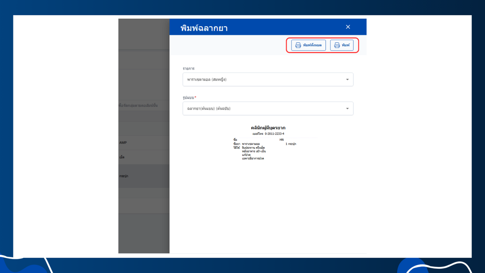Click the วิธีใช้ label in the preview
Screen dimensions: 485x273
tap(237, 147)
